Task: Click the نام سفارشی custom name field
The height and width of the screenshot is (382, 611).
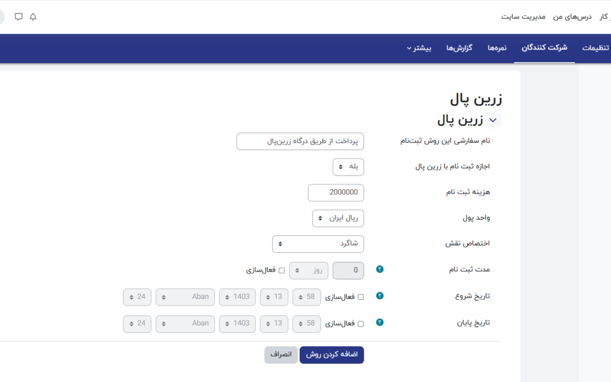Action: pos(300,141)
